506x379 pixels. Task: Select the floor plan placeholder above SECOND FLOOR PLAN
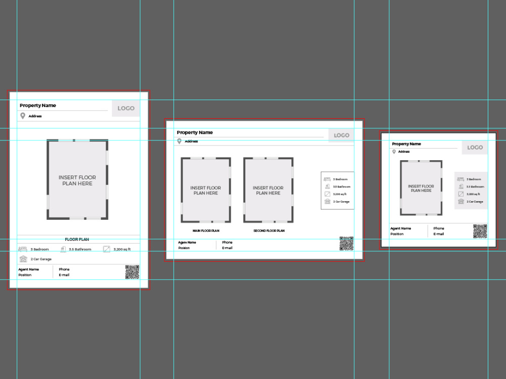click(268, 190)
